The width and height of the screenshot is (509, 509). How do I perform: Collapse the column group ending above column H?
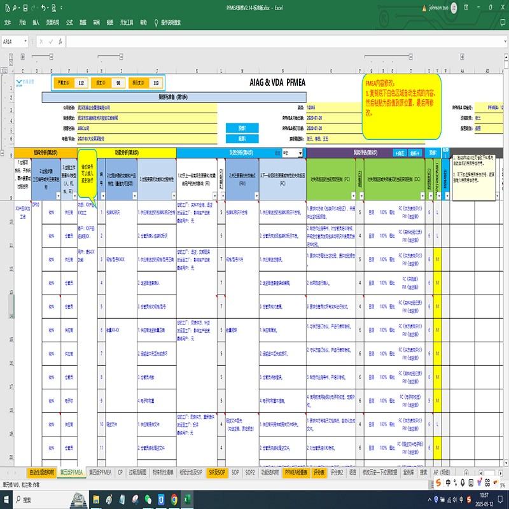coord(121,57)
